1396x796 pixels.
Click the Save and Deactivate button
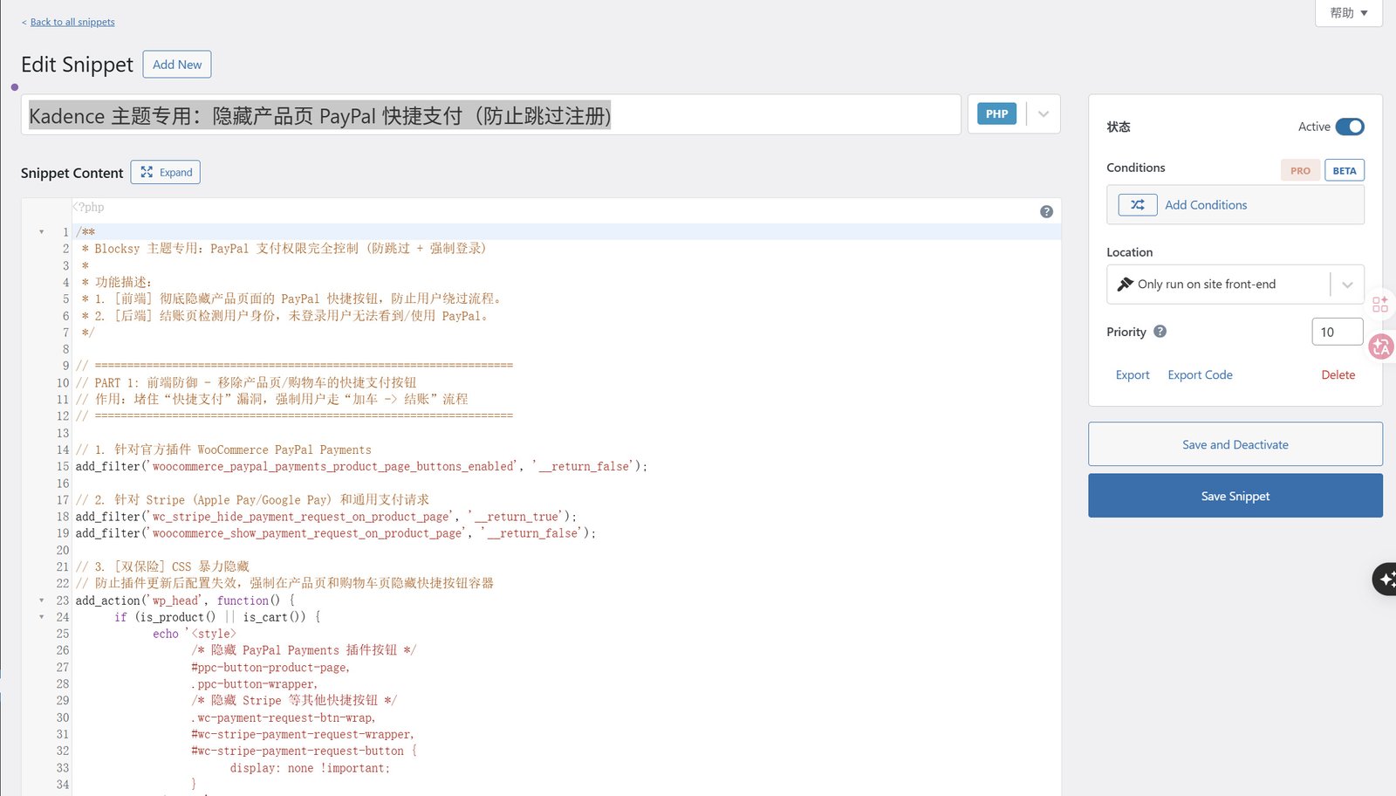click(x=1235, y=444)
